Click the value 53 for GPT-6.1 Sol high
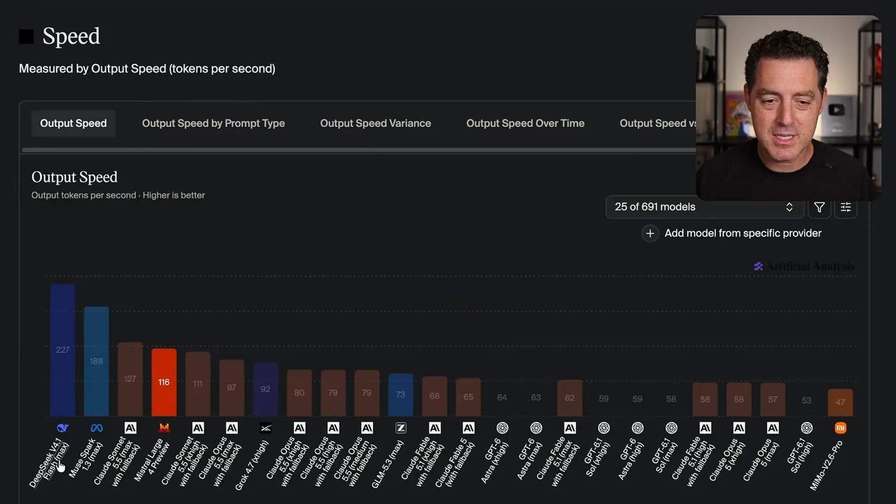 pyautogui.click(x=806, y=400)
